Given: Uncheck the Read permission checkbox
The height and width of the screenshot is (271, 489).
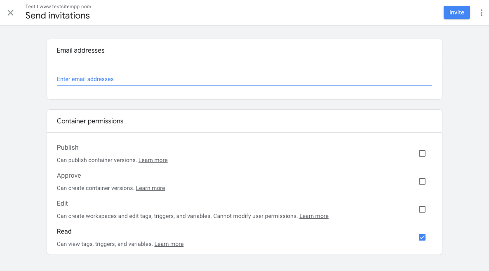Looking at the screenshot, I should pos(422,237).
